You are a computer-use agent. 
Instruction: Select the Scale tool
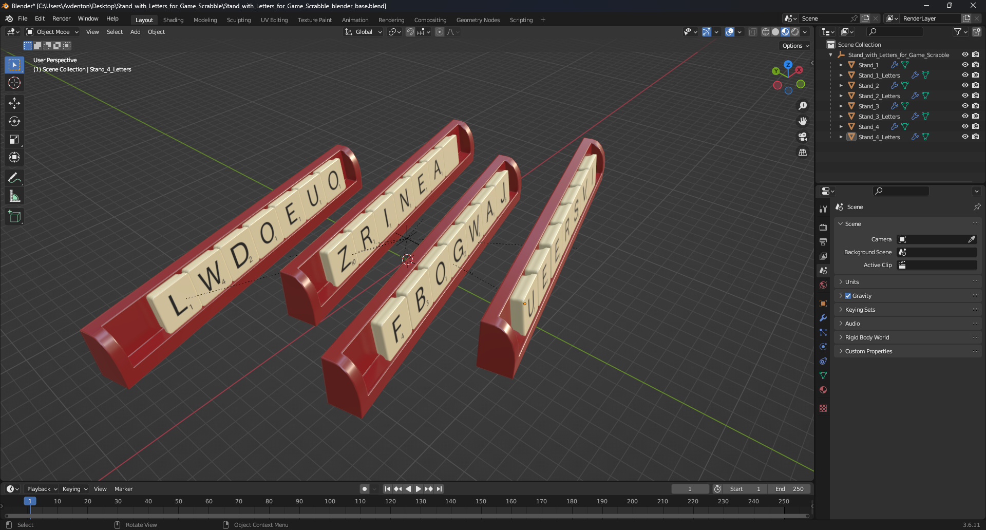coord(14,139)
